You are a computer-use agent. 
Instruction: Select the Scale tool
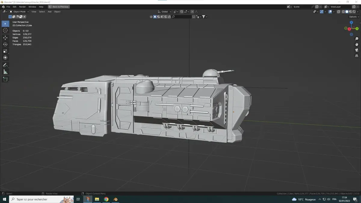[5, 51]
